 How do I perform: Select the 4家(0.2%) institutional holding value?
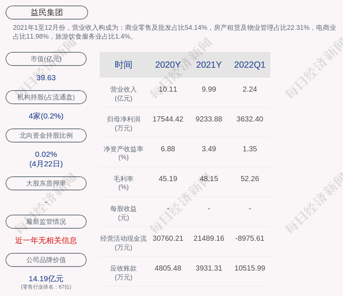[x=46, y=116]
